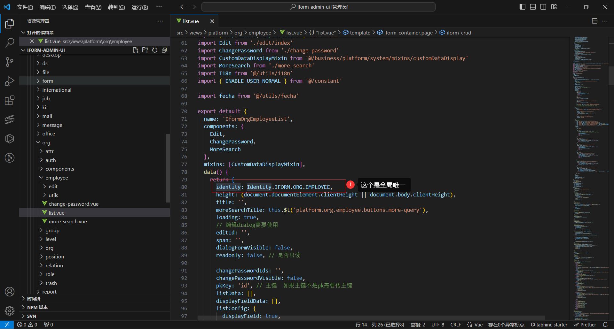Refresh the explorer file tree

pyautogui.click(x=155, y=50)
